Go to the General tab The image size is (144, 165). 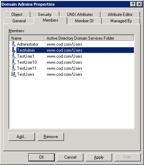(x=19, y=21)
